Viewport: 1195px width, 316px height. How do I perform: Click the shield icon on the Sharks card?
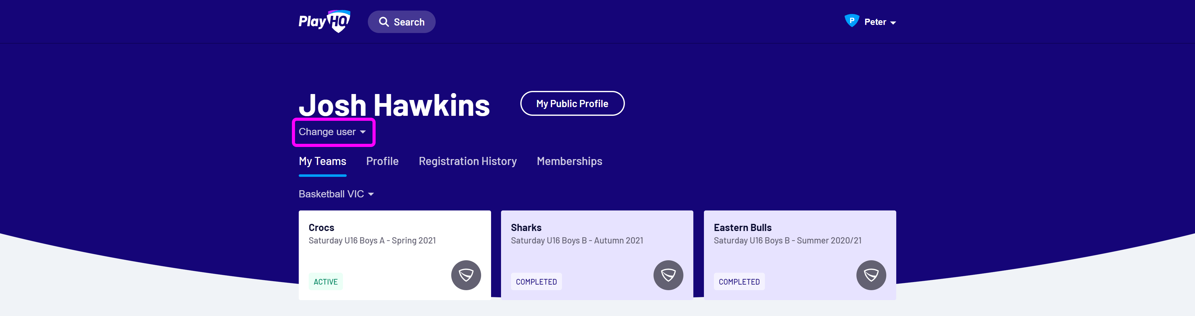(668, 275)
